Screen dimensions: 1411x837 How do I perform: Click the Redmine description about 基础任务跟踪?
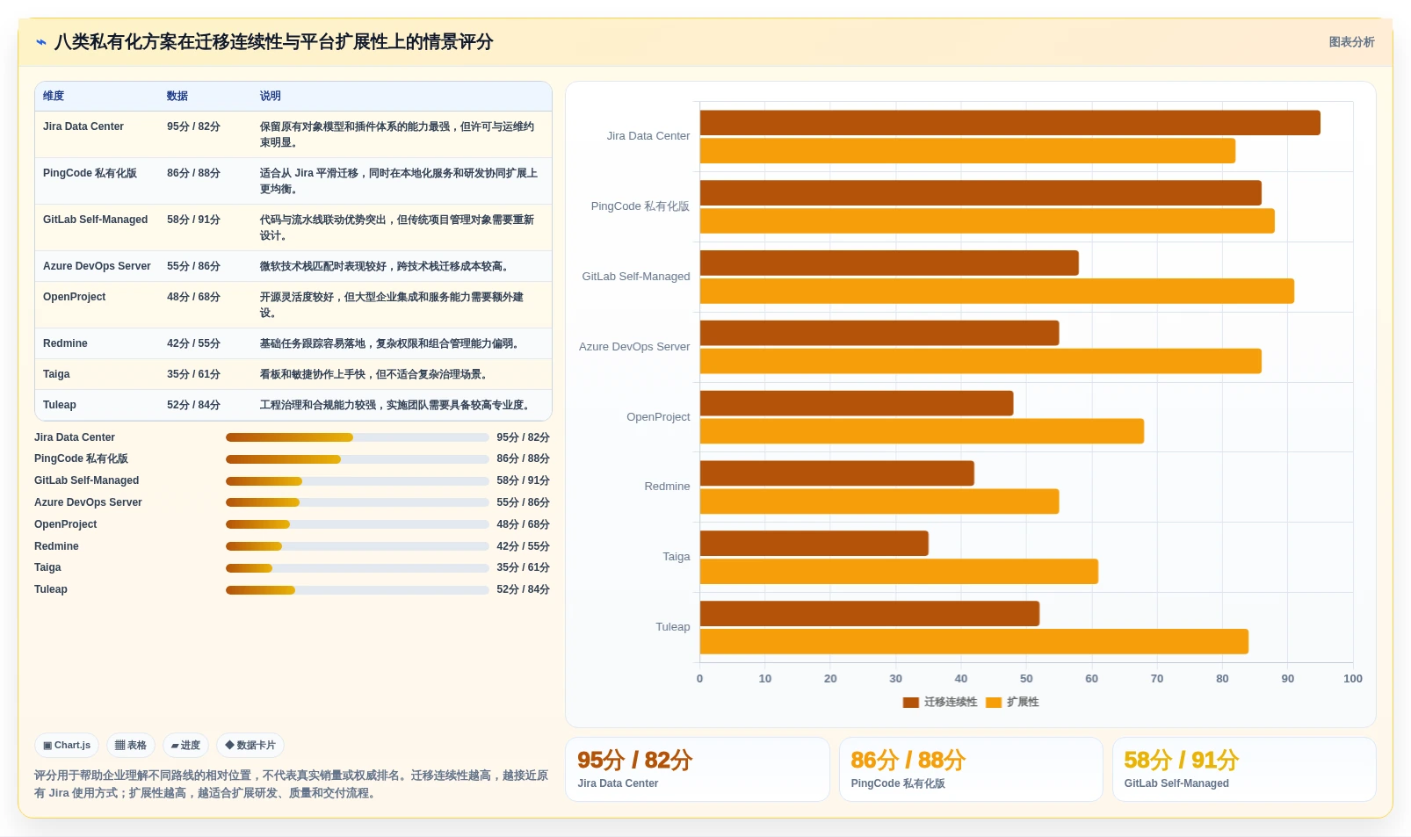click(x=391, y=343)
